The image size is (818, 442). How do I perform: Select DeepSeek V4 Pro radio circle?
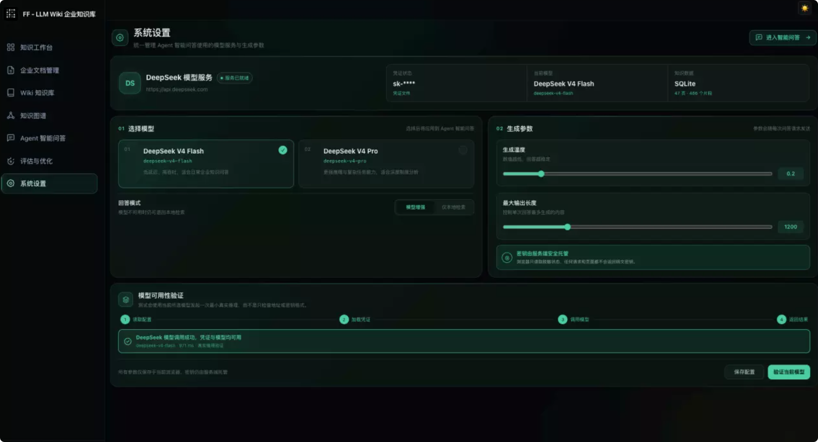coord(463,150)
